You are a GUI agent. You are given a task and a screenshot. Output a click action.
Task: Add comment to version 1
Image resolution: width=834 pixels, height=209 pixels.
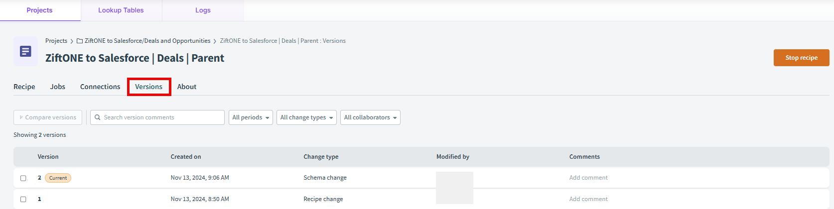[588, 199]
